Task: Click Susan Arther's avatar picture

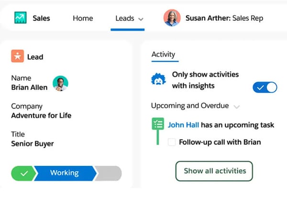Action: [x=172, y=18]
